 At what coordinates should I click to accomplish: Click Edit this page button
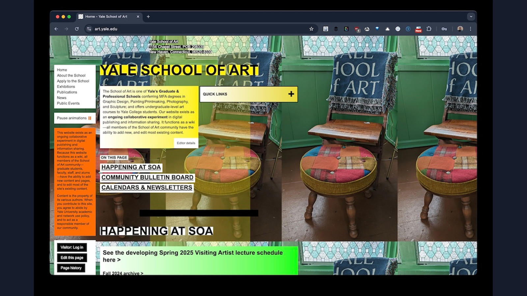tap(72, 258)
